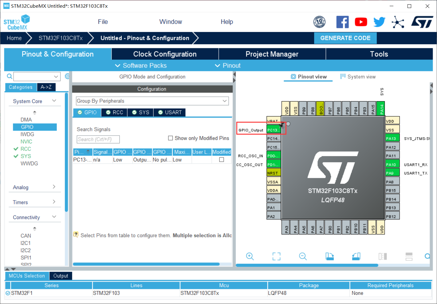Click the categories sidebar vertical scrollbar
The image size is (437, 304).
[x=66, y=152]
